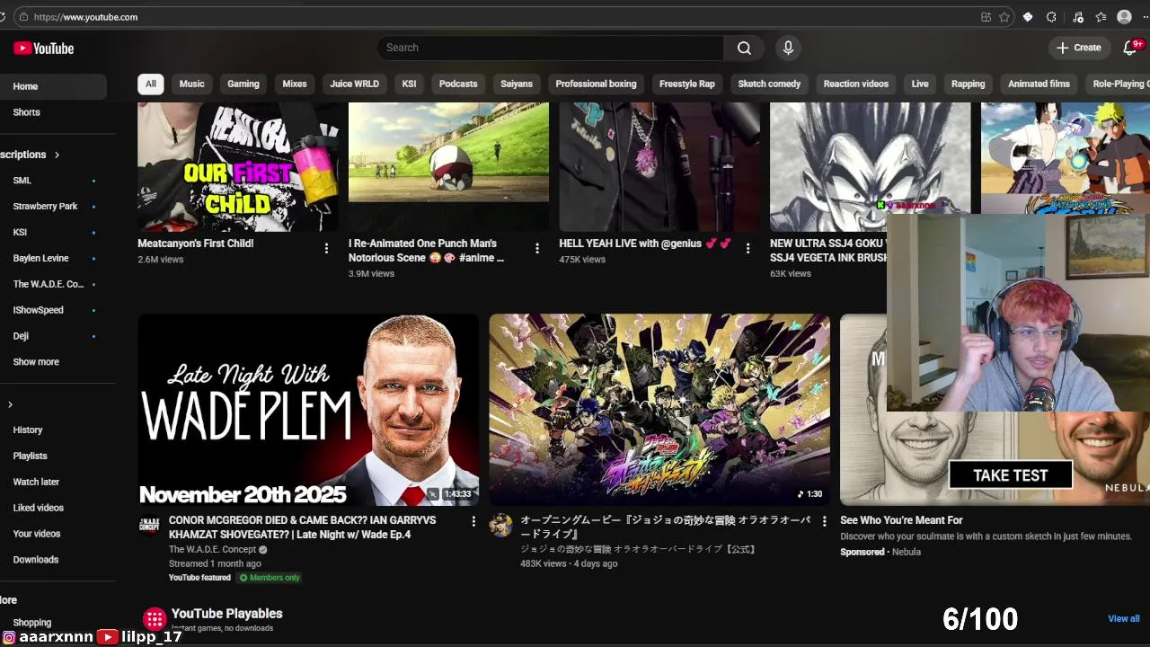Select the Podcasts filter chip
The height and width of the screenshot is (647, 1150).
coord(458,84)
